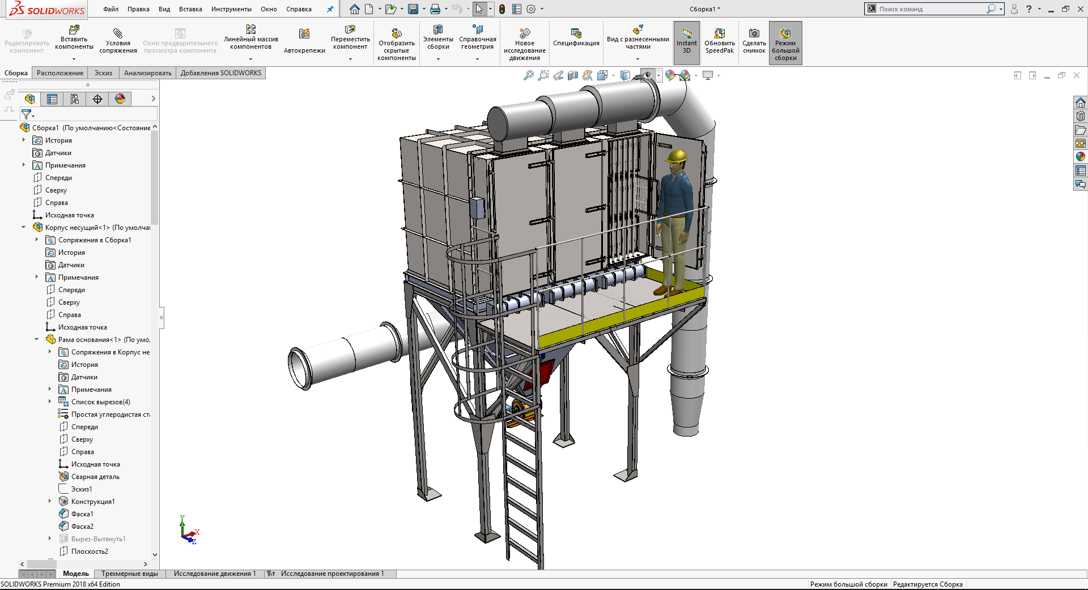Select Фаска1 feature in tree
This screenshot has width=1088, height=590.
point(82,514)
